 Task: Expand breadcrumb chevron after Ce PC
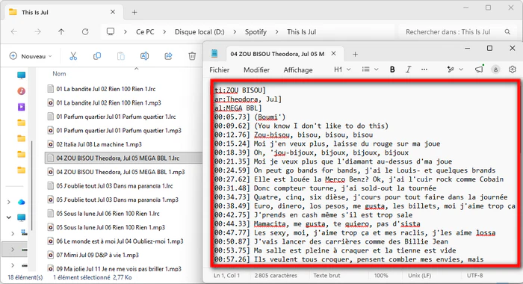[x=164, y=32]
